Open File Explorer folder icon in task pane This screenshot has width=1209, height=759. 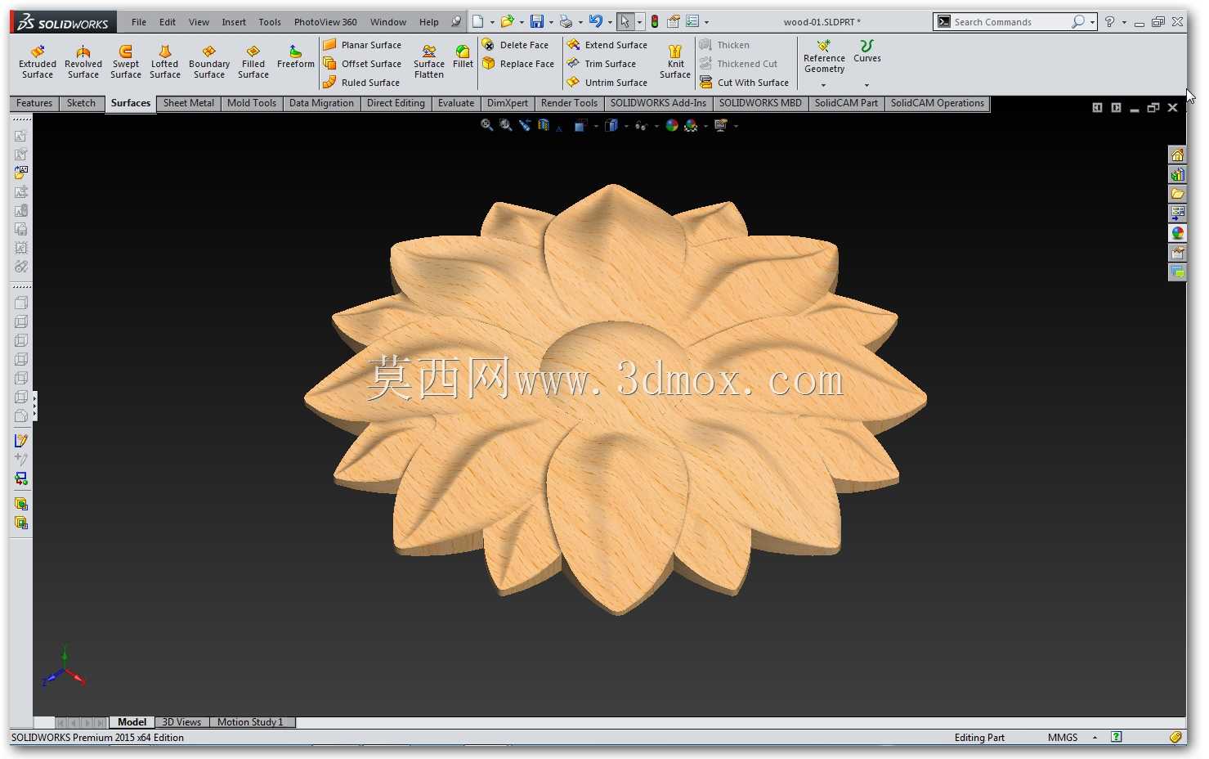pos(1177,194)
